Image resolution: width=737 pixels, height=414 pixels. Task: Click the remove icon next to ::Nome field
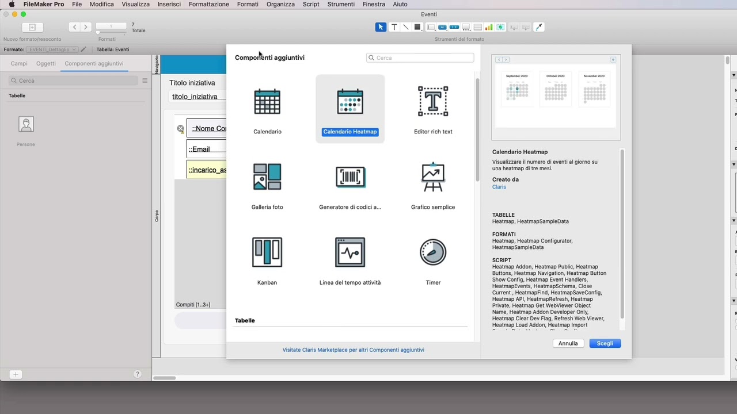tap(180, 129)
